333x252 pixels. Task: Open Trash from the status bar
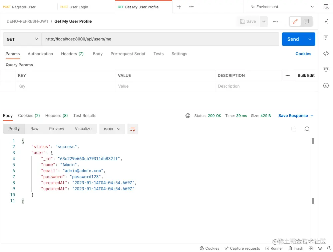(x=296, y=248)
